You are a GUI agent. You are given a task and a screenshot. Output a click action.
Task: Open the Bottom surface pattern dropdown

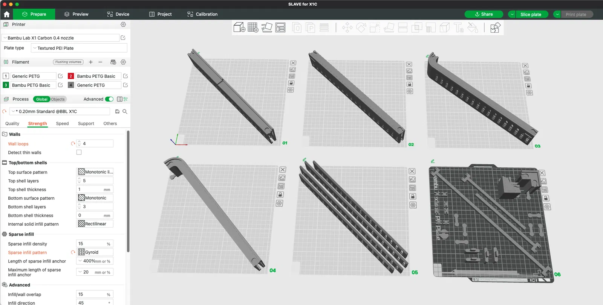[95, 198]
